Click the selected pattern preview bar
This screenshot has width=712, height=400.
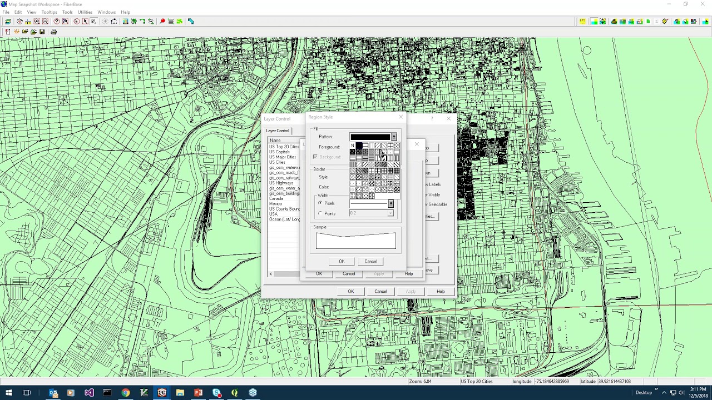click(370, 137)
